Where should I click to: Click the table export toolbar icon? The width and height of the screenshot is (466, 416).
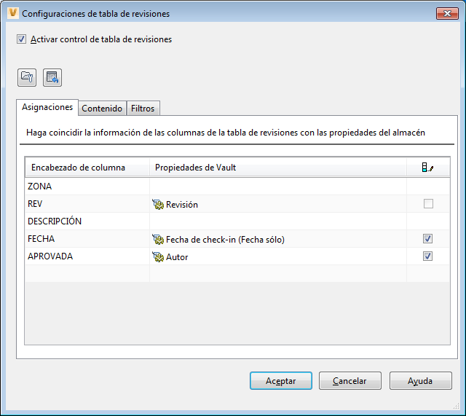click(52, 76)
